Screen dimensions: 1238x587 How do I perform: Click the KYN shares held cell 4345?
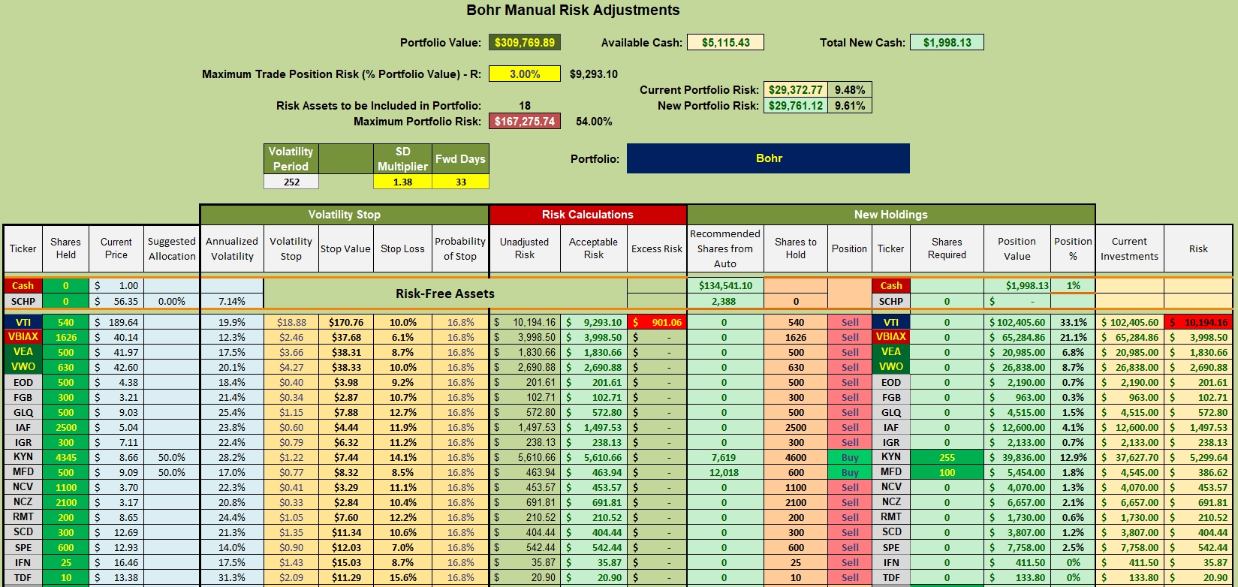pos(65,457)
